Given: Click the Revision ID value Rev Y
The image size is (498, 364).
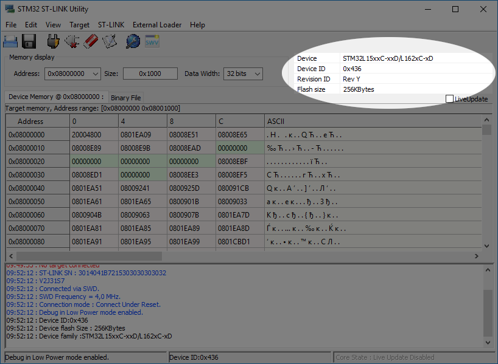Looking at the screenshot, I should tap(351, 79).
